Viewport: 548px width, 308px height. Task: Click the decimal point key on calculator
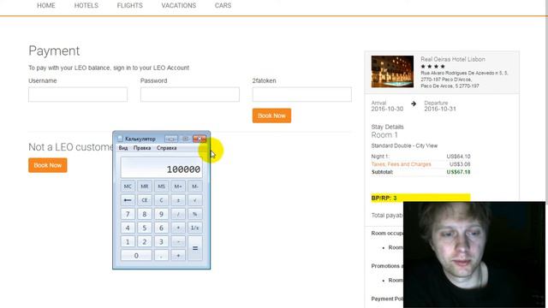pos(161,255)
